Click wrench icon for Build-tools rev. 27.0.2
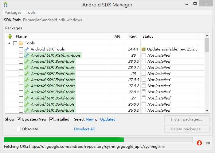 coord(27,86)
